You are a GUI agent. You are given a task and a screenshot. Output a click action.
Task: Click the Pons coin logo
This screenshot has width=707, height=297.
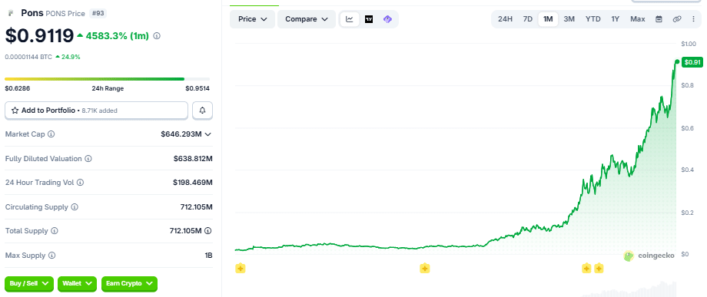click(x=10, y=13)
